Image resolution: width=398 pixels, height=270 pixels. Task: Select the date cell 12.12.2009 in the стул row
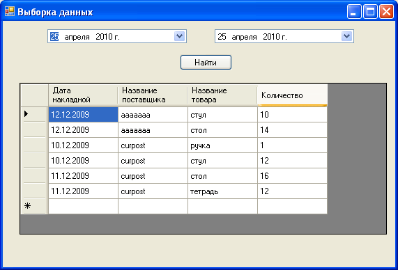[83, 115]
